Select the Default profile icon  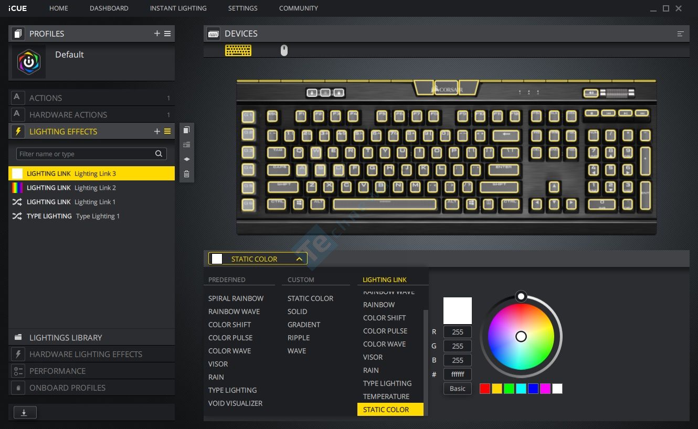tap(29, 62)
